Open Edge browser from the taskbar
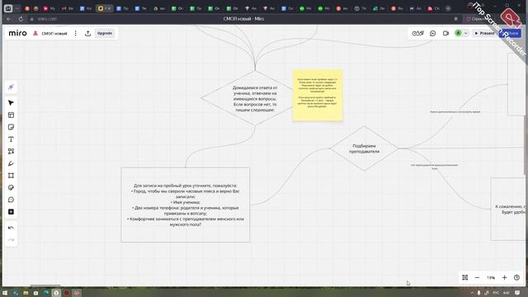This screenshot has width=528, height=297. (x=46, y=293)
